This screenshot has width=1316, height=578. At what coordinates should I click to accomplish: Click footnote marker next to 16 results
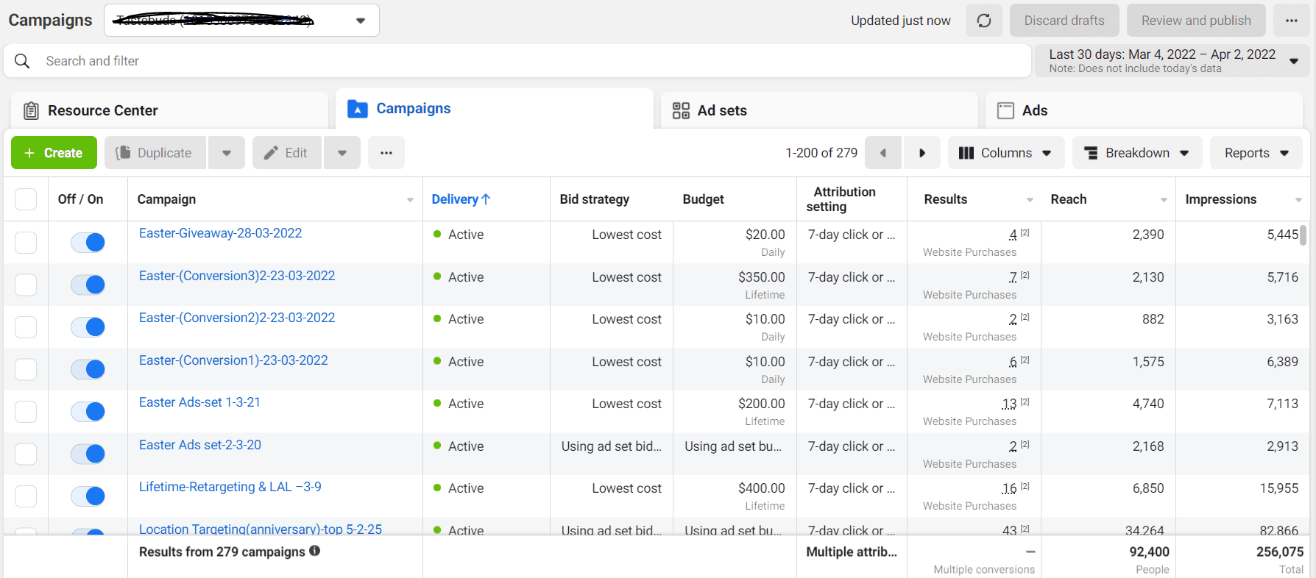[1025, 487]
